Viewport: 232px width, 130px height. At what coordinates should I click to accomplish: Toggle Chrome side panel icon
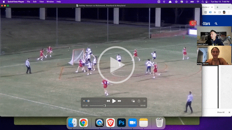click(219, 12)
